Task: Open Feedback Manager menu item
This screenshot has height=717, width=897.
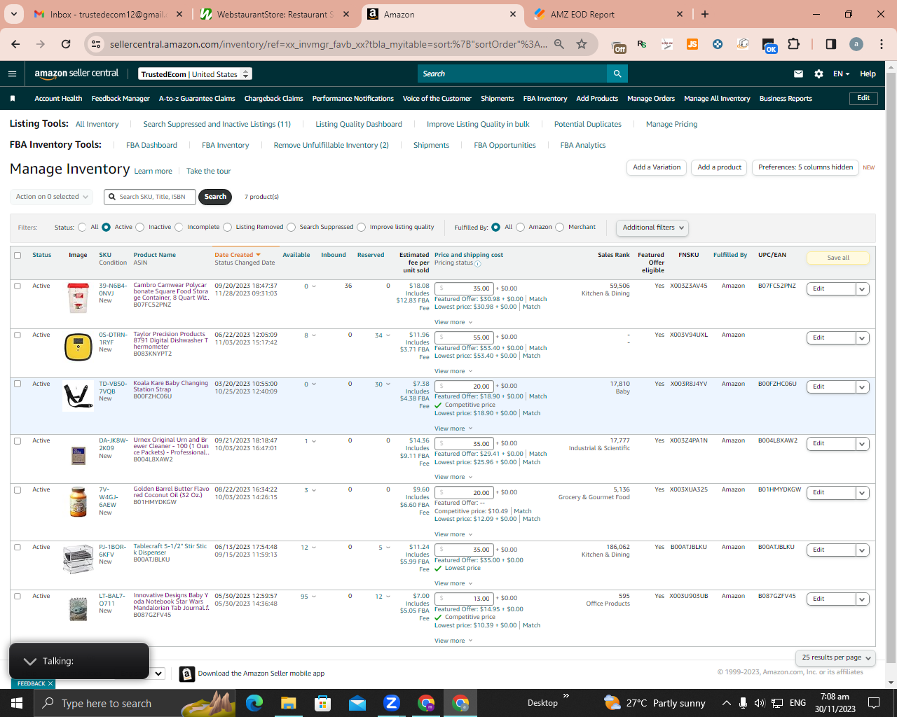Action: pos(121,99)
